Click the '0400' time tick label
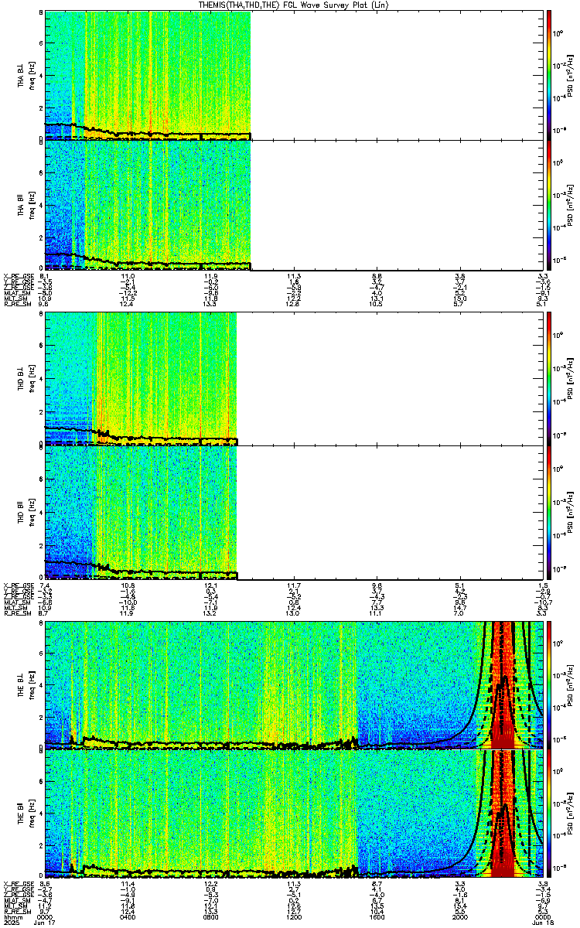This screenshot has width=580, height=928. click(128, 918)
